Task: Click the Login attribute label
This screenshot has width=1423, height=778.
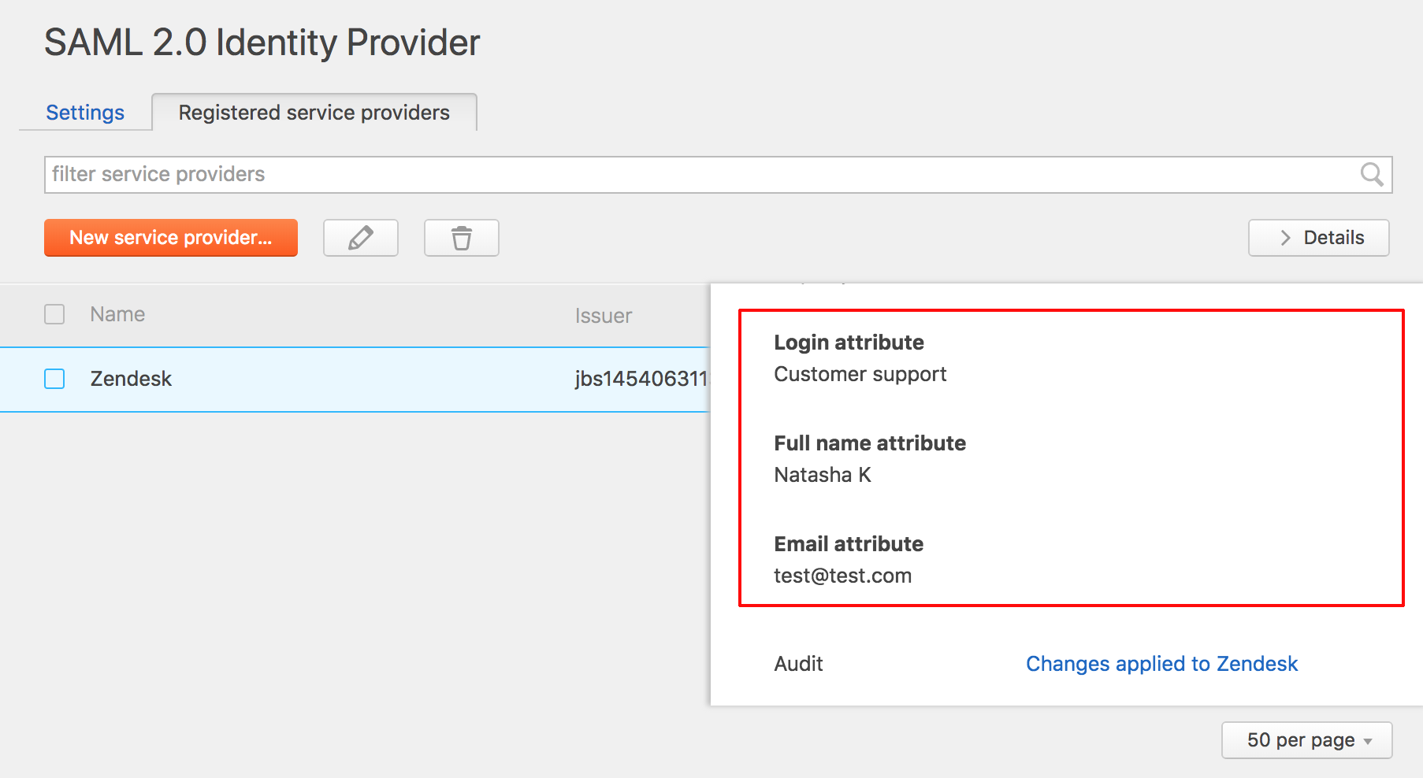Action: [849, 343]
